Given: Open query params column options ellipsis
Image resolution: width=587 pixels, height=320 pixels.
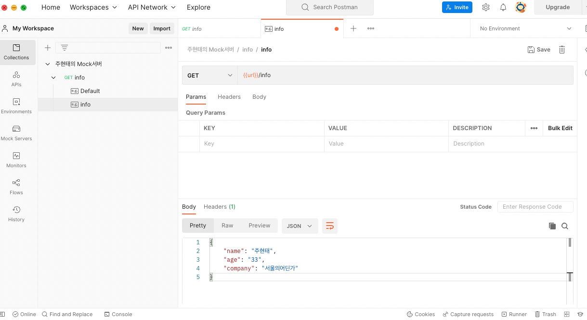Looking at the screenshot, I should pos(534,128).
